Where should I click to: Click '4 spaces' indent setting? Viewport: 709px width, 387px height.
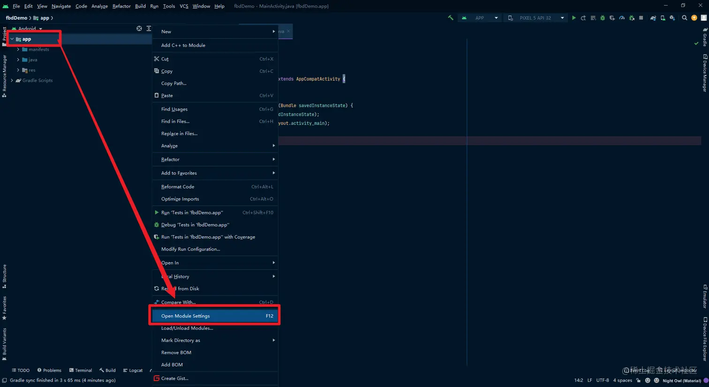point(623,380)
